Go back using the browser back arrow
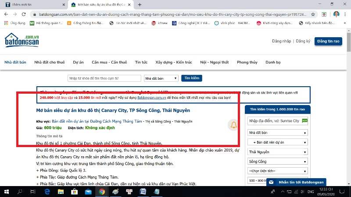Screen dimensions: 351x197 [x=6, y=14]
